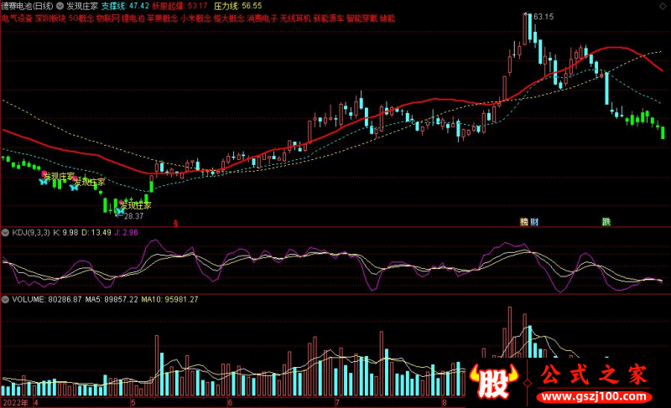
Task: Click the 发现庄家 indicator name in header
Action: click(x=82, y=6)
